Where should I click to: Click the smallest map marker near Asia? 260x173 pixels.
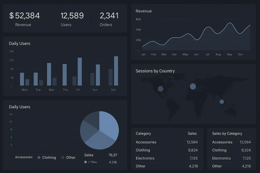click(x=222, y=102)
